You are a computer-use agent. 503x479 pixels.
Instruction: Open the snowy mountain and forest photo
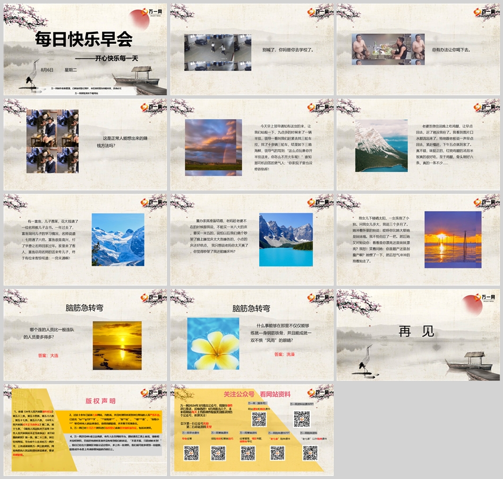pos(381,146)
